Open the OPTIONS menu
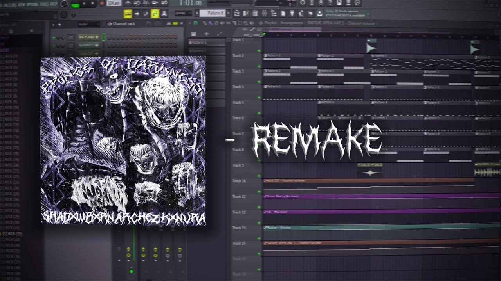The image size is (501, 281). [32, 4]
